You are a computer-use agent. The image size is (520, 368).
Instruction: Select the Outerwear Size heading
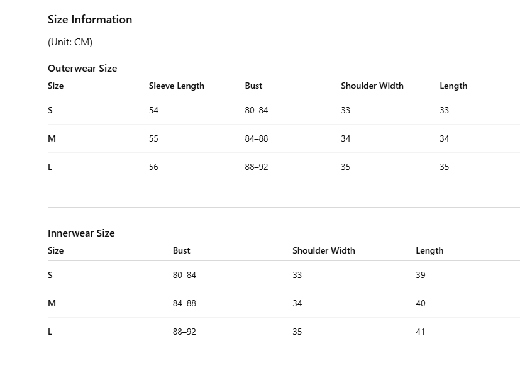(x=82, y=69)
